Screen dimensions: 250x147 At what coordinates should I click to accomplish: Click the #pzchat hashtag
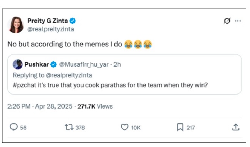(x=24, y=85)
